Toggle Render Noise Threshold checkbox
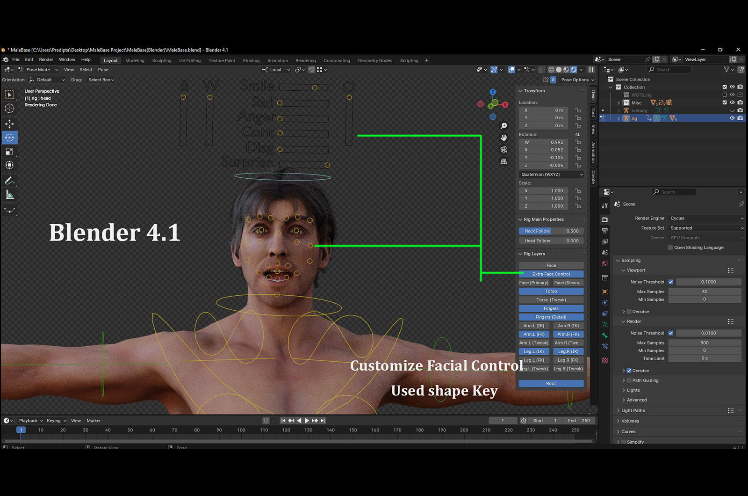 tap(671, 333)
